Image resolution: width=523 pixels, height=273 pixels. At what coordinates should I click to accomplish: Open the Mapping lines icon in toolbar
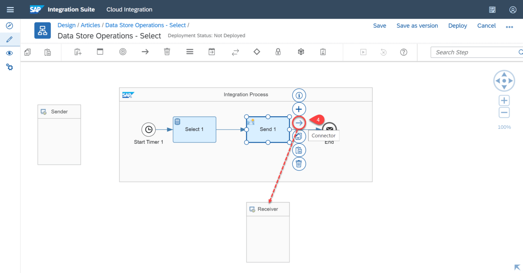(190, 52)
